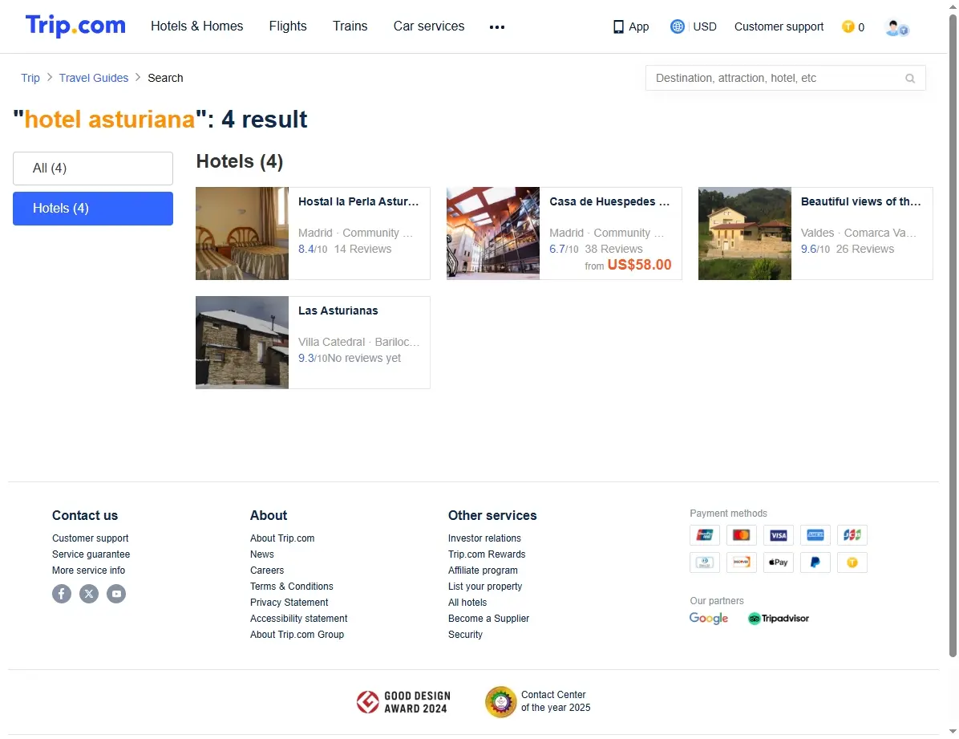Open footer Customer support link
Screen dimensions: 959x739
coord(90,538)
